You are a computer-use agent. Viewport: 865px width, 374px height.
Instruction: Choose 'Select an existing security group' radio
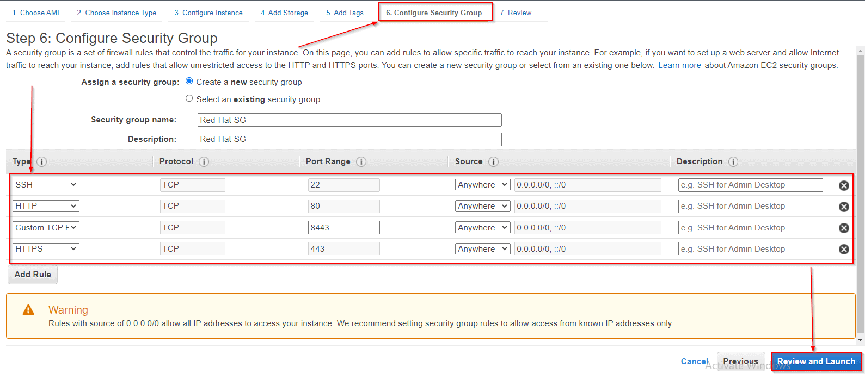(x=189, y=98)
